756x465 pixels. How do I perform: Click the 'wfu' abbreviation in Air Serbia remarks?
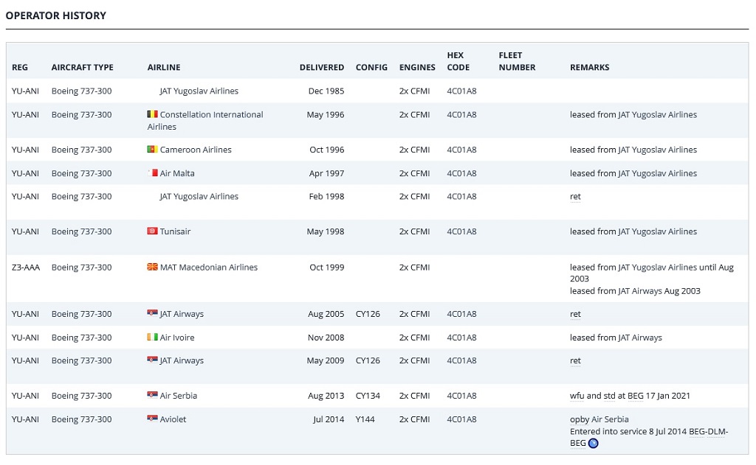(x=577, y=396)
